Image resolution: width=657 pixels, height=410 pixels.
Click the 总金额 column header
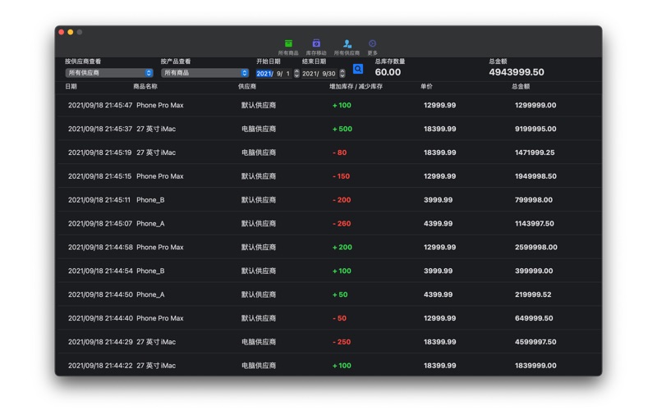(521, 87)
